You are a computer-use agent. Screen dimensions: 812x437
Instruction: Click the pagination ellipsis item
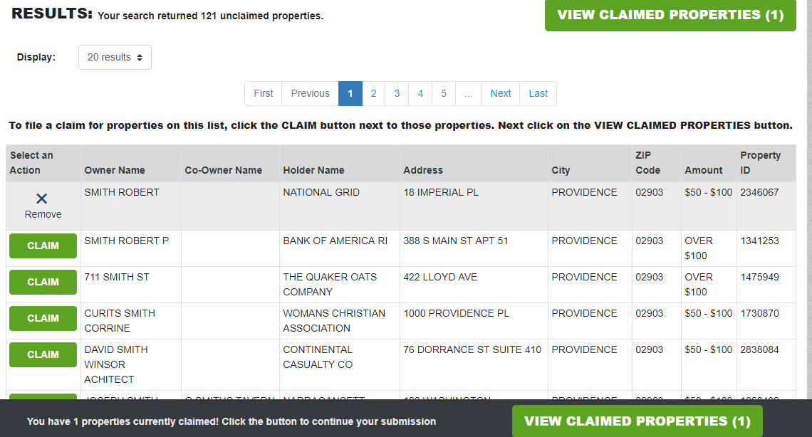(468, 93)
